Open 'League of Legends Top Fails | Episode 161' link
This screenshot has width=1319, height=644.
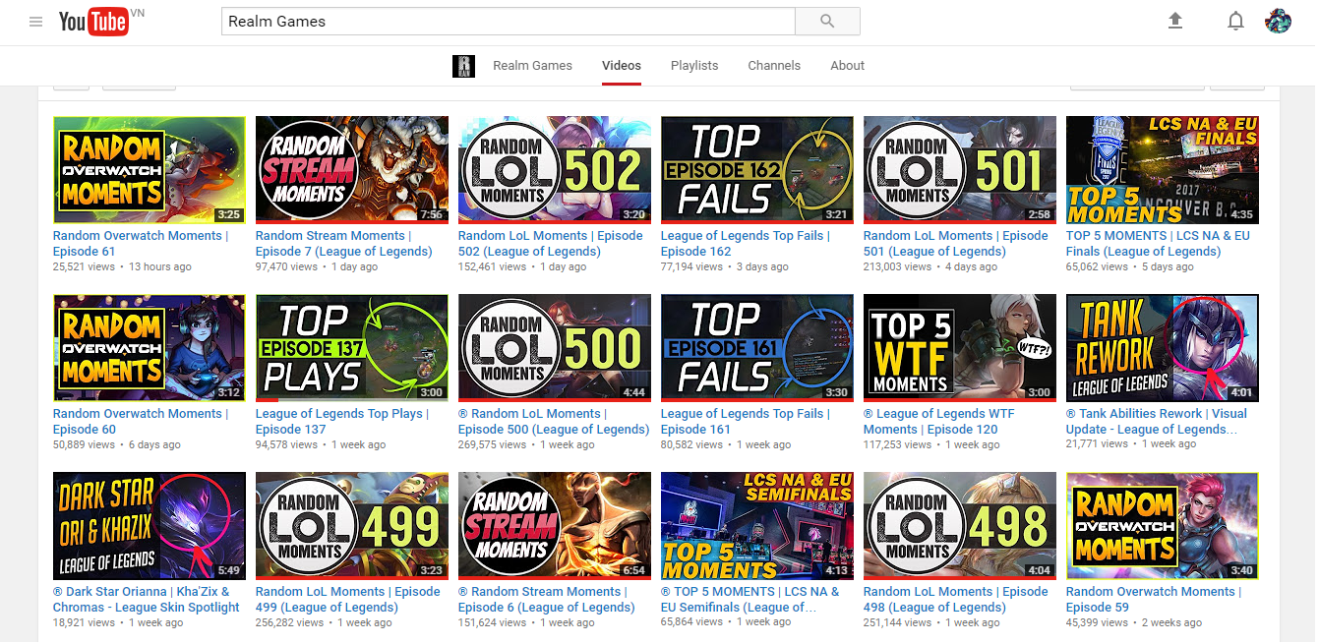(746, 422)
